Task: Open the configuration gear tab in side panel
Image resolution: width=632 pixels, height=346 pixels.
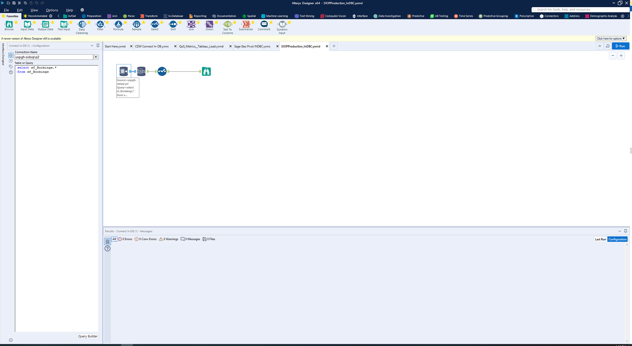Action: coord(11,55)
